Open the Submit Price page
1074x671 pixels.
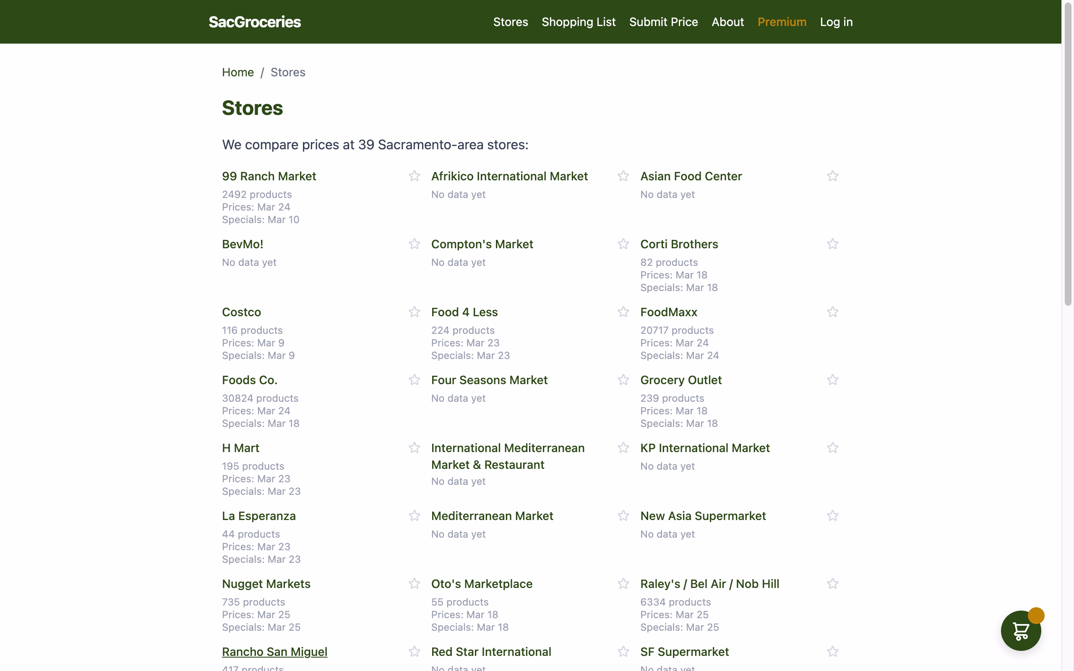(x=663, y=21)
